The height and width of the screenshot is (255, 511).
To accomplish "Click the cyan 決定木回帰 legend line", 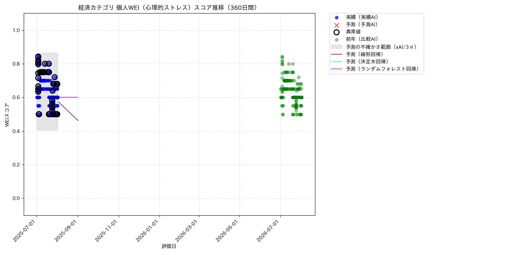I will (x=337, y=62).
